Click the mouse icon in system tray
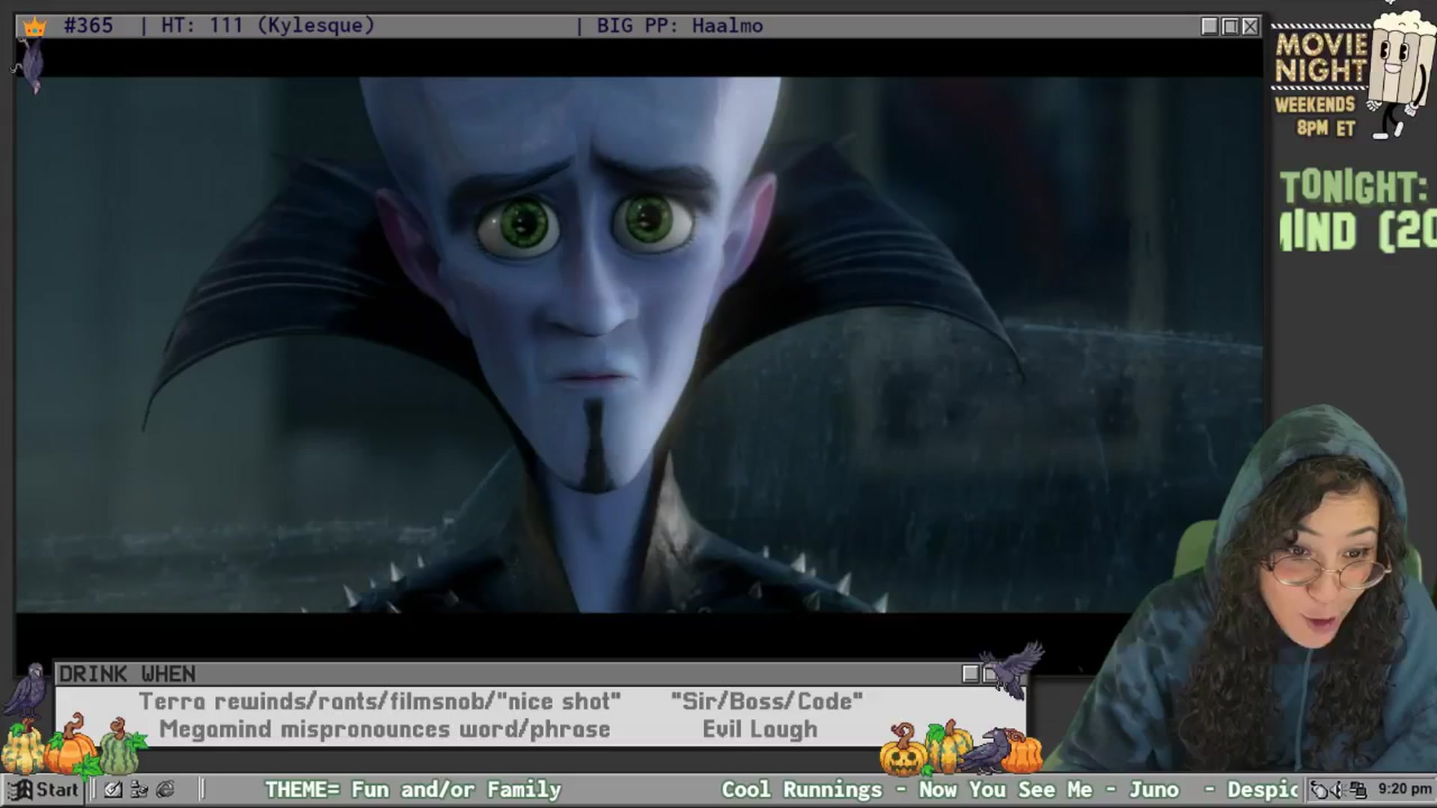Image resolution: width=1437 pixels, height=808 pixels. pos(1320,789)
